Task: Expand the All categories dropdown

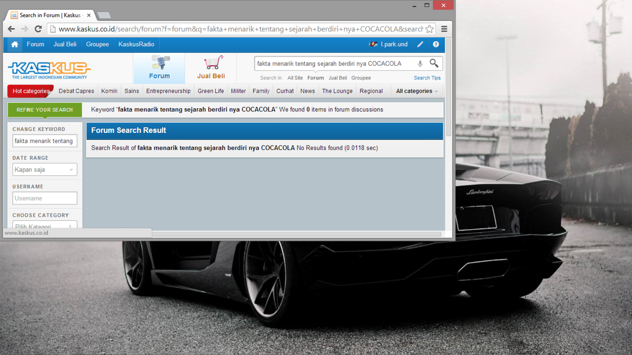Action: click(x=417, y=91)
